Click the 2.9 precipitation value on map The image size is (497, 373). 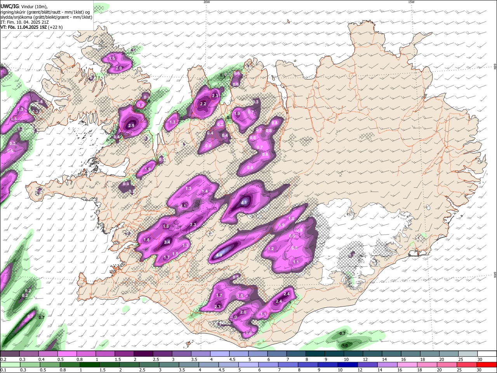coord(131,125)
